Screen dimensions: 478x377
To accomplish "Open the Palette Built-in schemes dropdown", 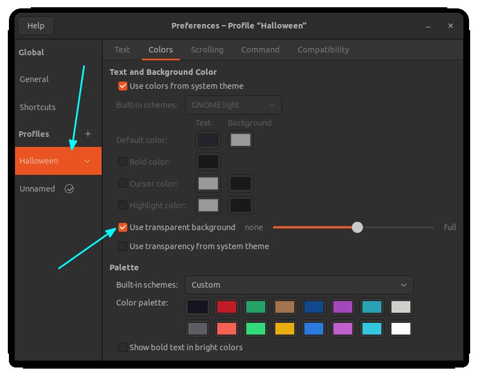I will click(299, 285).
